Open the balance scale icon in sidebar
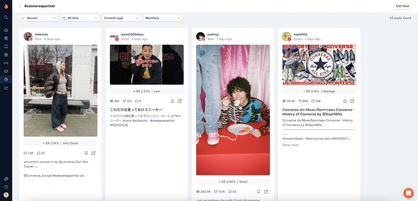Screen dimensions: 418x201 (x=6, y=179)
